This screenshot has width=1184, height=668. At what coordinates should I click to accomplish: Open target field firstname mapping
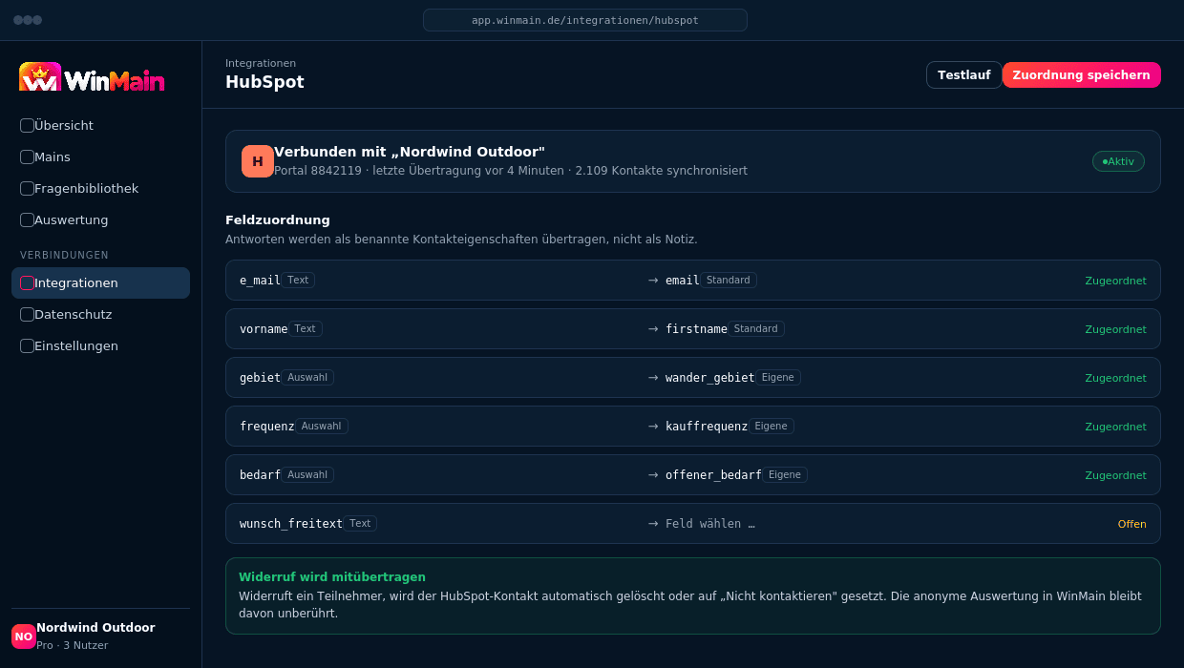696,329
